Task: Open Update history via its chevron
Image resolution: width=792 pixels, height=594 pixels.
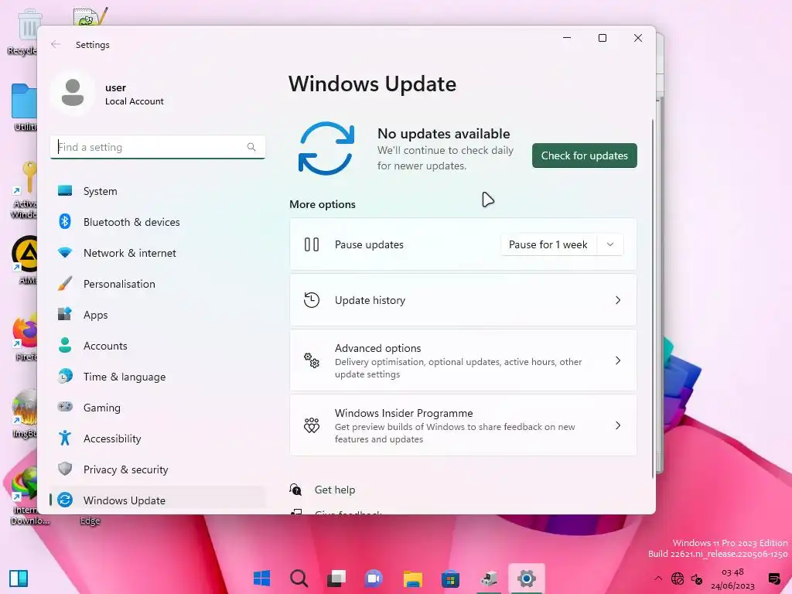Action: (618, 300)
